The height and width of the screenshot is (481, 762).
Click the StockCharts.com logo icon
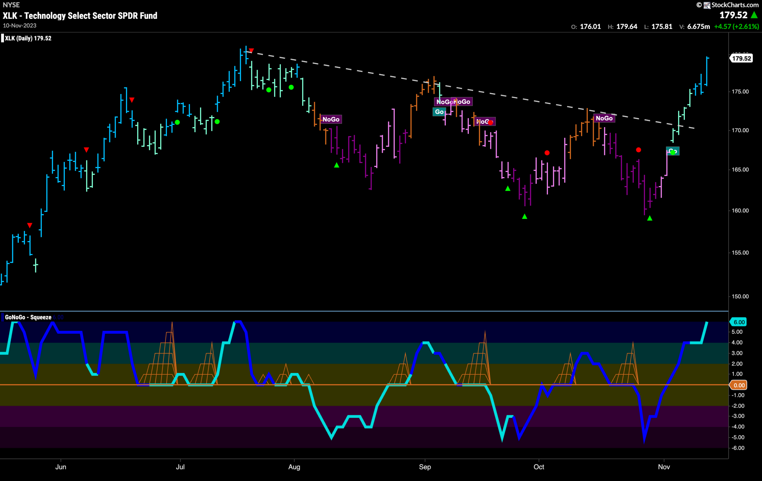(x=707, y=5)
